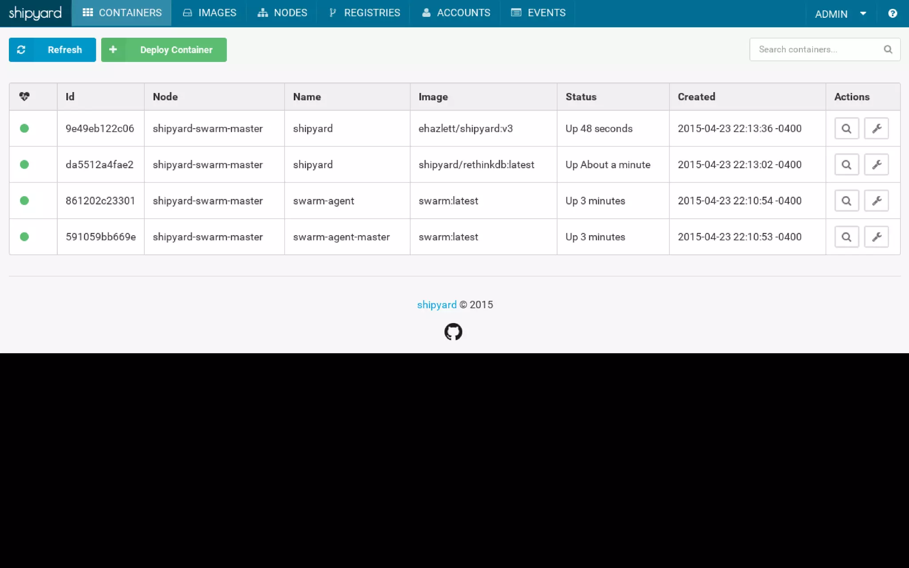The image size is (909, 568).
Task: Click created time 2015-04-23 22:13:36 -0400
Action: coord(739,129)
